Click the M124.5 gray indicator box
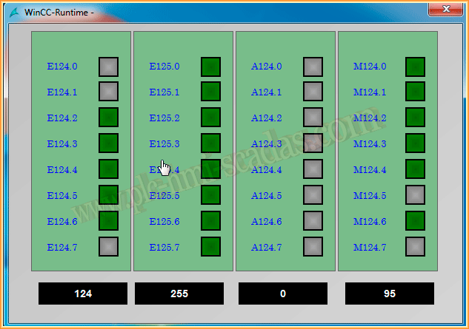The height and width of the screenshot is (329, 469). (415, 195)
